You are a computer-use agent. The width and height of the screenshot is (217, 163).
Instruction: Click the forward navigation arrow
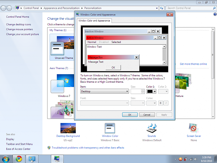[x=9, y=8]
